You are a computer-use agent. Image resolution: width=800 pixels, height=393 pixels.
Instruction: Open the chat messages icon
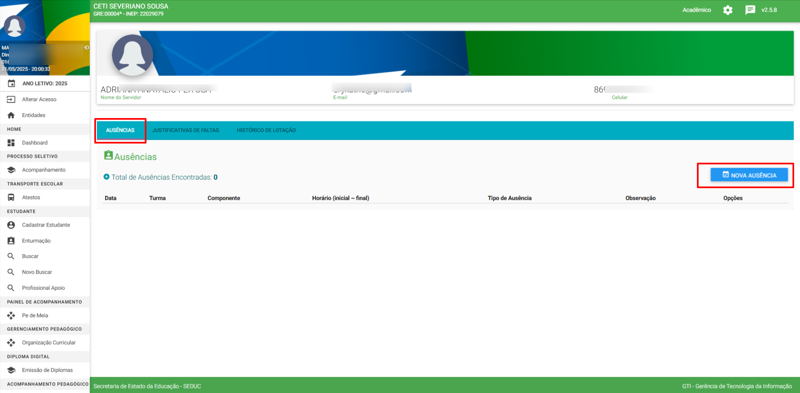click(x=750, y=10)
